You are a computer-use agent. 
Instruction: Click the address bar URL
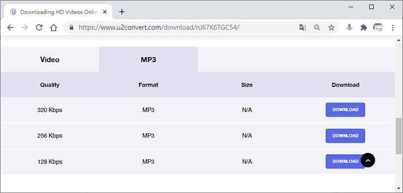click(159, 28)
